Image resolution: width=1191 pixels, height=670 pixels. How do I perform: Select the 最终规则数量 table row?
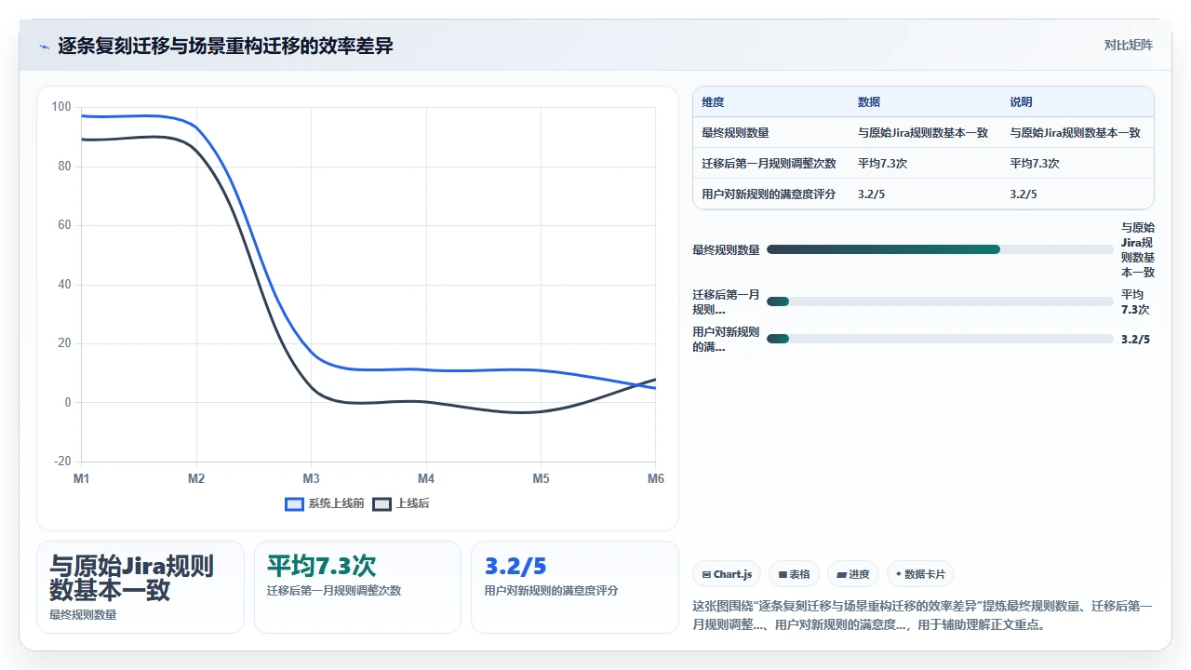pos(923,133)
